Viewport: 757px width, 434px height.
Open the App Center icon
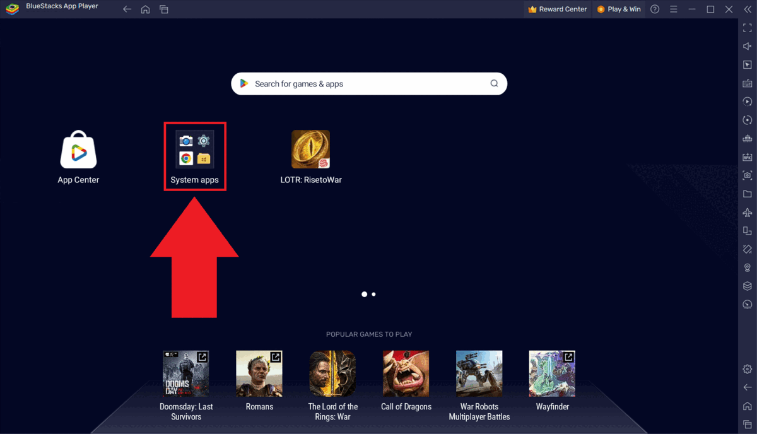tap(78, 150)
